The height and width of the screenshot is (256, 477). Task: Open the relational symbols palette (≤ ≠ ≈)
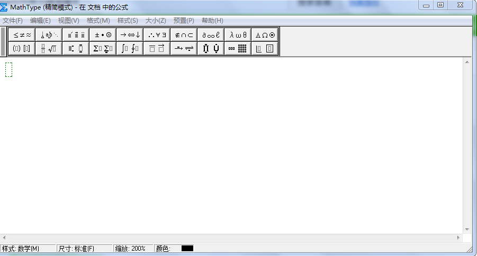click(x=22, y=35)
